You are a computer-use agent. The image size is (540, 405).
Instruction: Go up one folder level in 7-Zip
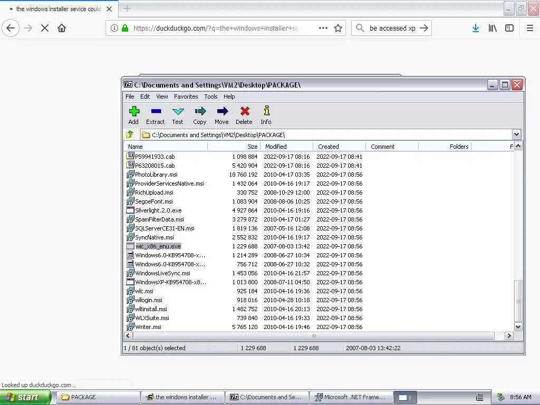coord(130,134)
